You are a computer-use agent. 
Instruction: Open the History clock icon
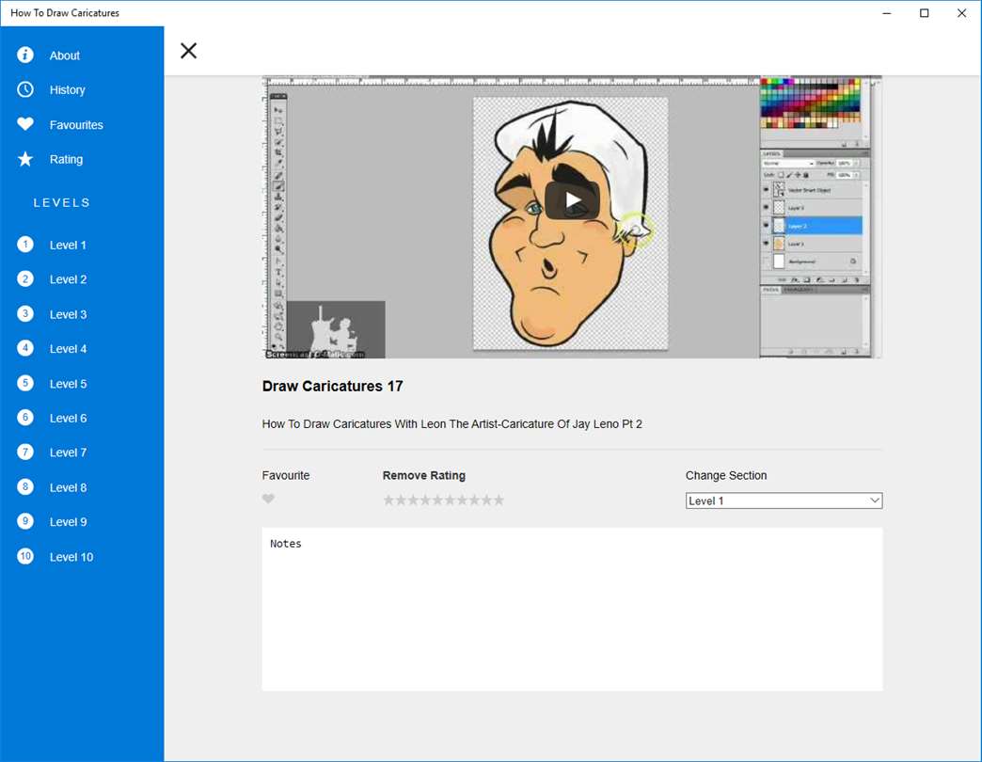tap(25, 89)
